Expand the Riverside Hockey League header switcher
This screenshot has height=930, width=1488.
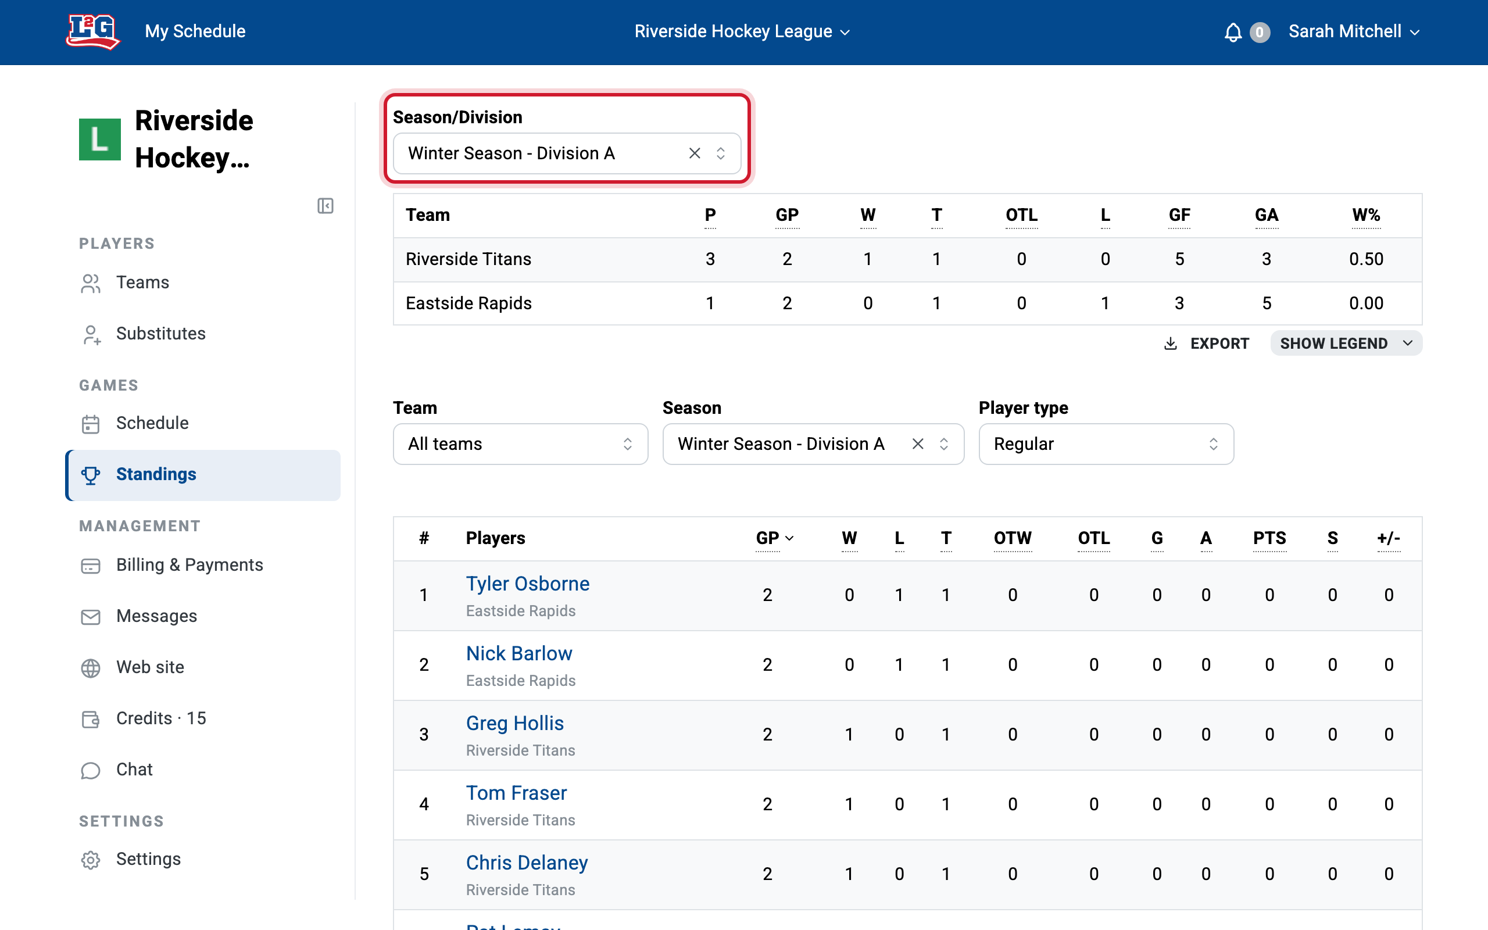[x=743, y=31]
